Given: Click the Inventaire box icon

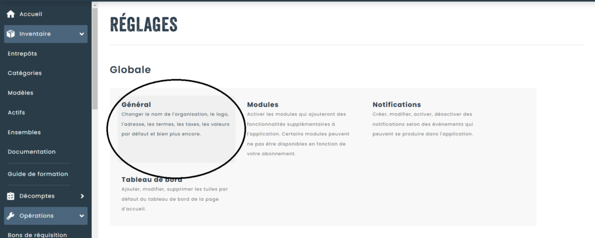Looking at the screenshot, I should (x=10, y=34).
